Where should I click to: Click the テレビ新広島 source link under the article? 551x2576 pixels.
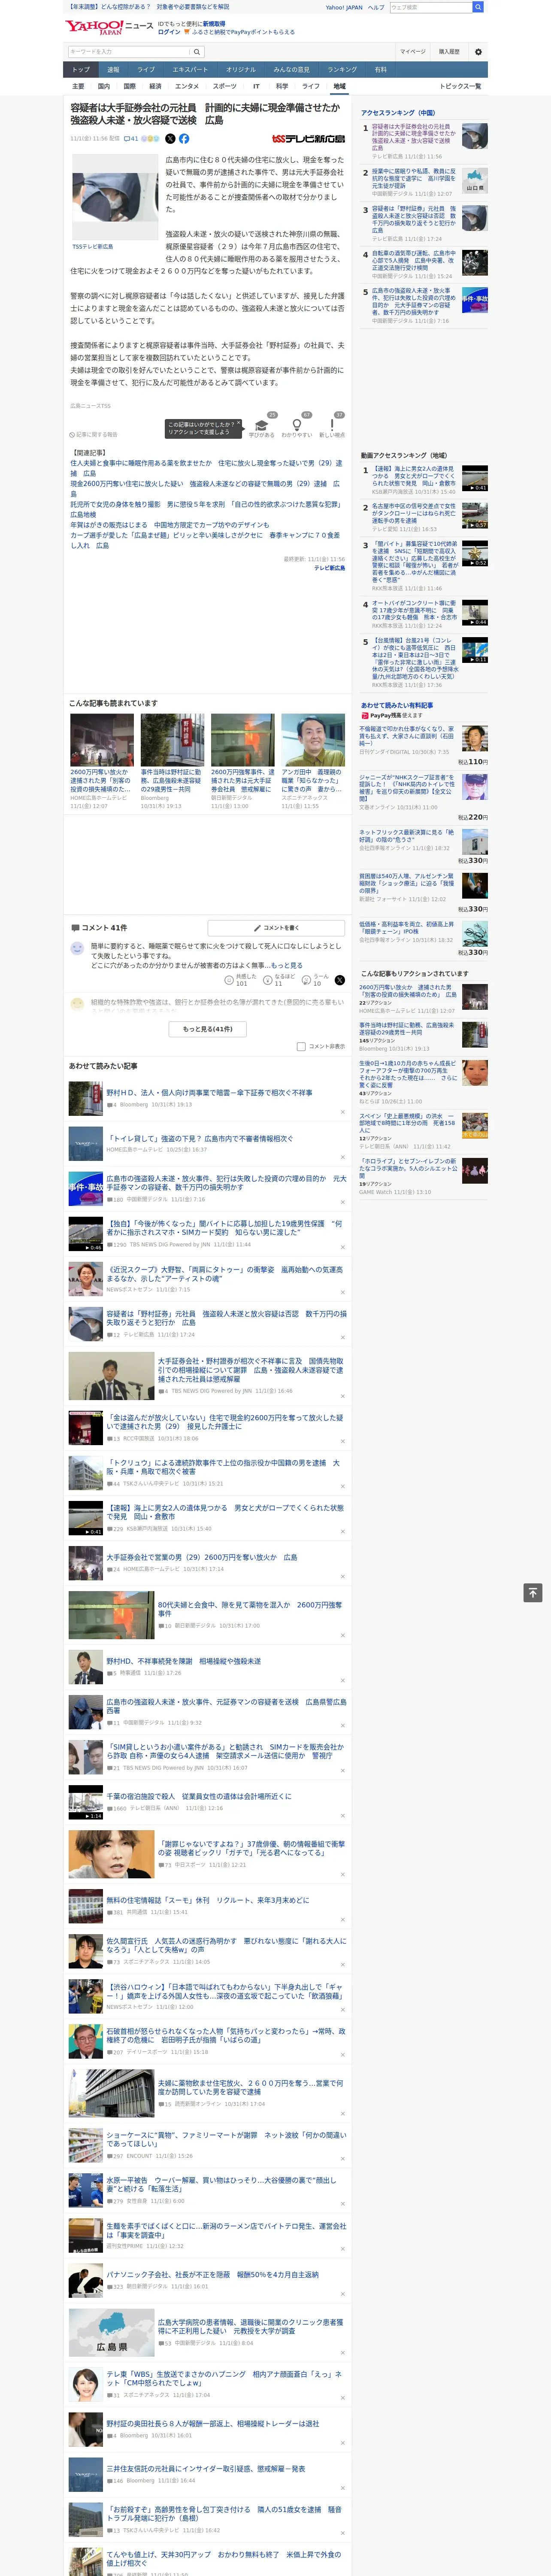(x=329, y=568)
